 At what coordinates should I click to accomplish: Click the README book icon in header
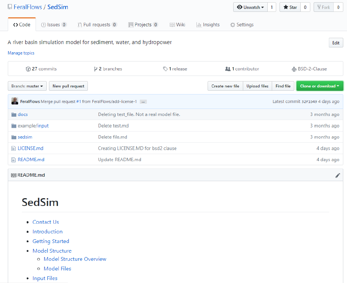pos(13,175)
